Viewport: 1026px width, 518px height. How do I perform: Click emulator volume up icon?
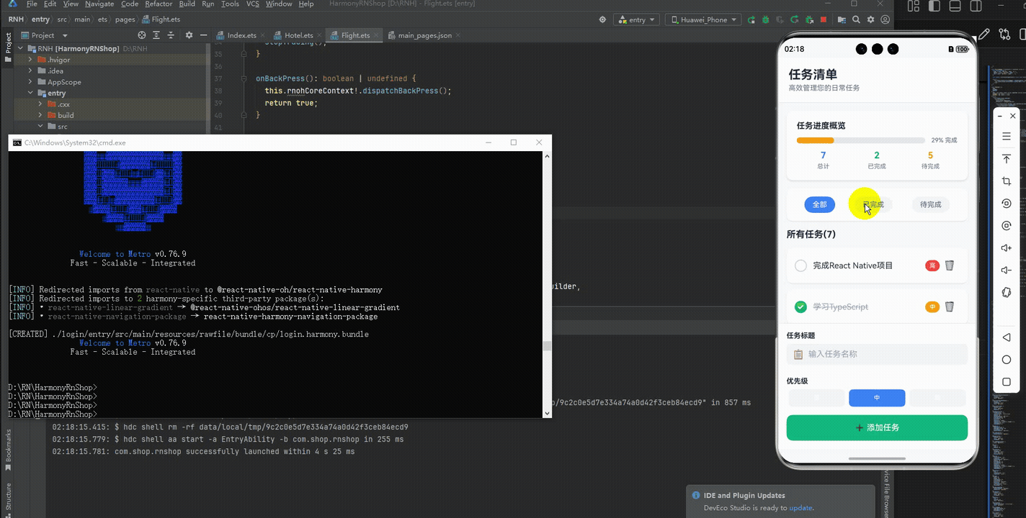[1007, 248]
